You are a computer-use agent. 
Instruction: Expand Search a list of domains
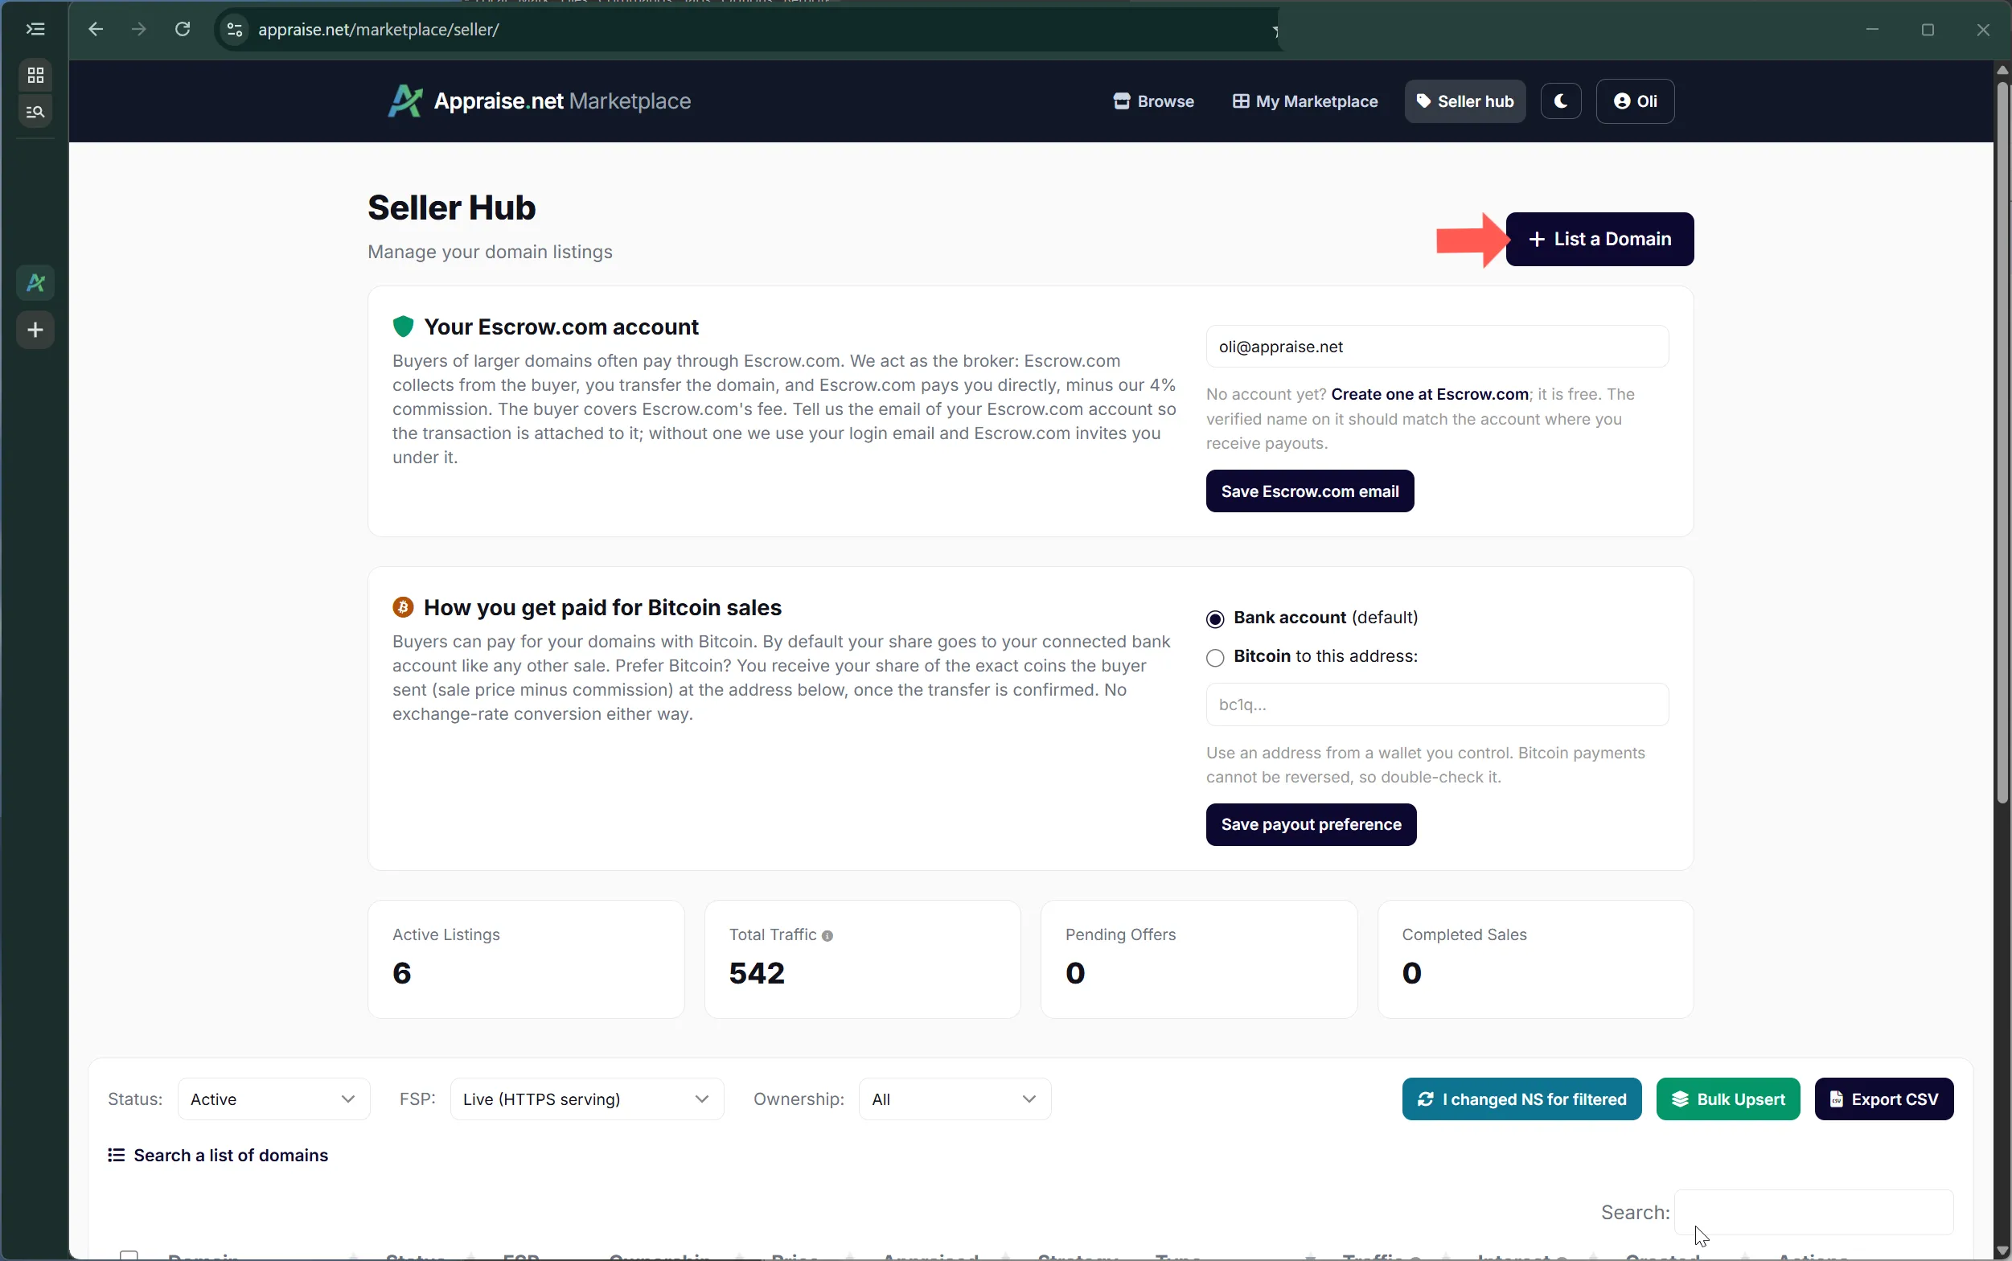coord(218,1155)
